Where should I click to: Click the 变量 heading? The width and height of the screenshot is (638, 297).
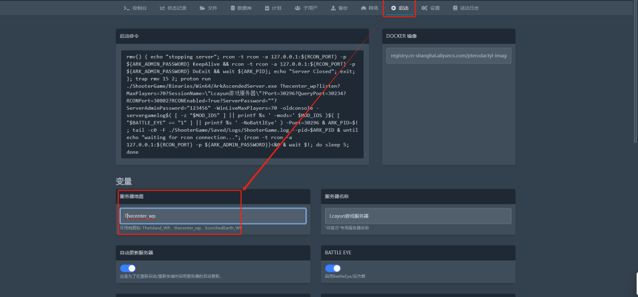(124, 181)
